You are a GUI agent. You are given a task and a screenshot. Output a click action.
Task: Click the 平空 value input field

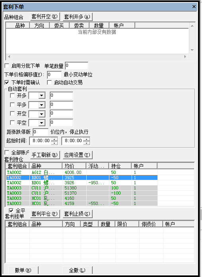click(62, 123)
